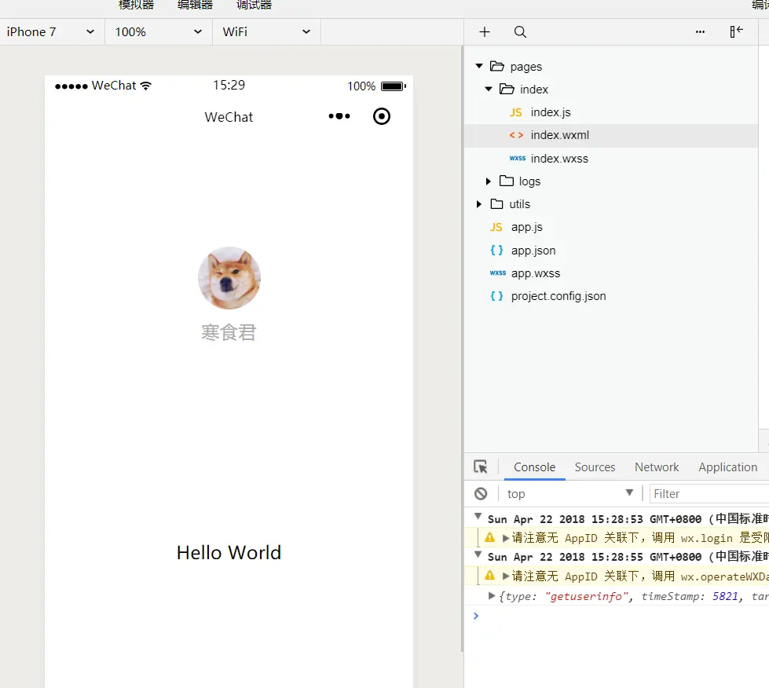Click the logs folder icon

(506, 181)
